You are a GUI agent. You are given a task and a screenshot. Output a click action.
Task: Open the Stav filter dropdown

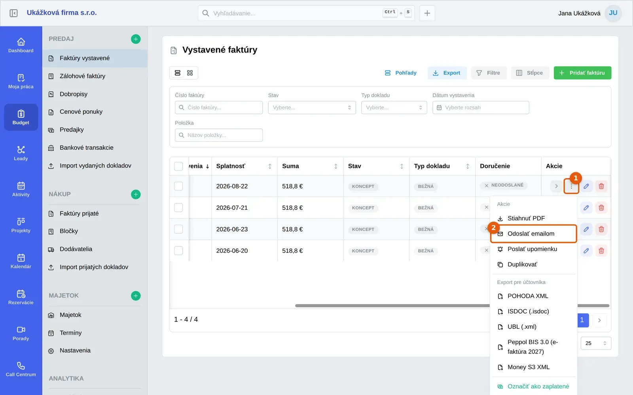pyautogui.click(x=312, y=107)
